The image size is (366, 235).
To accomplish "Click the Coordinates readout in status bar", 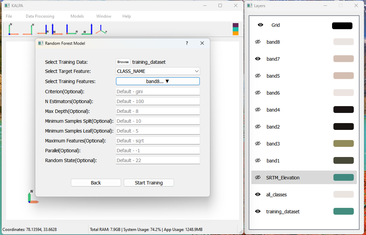I will click(29, 229).
